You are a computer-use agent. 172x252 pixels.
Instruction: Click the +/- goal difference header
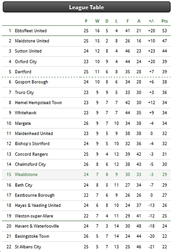coord(151,21)
